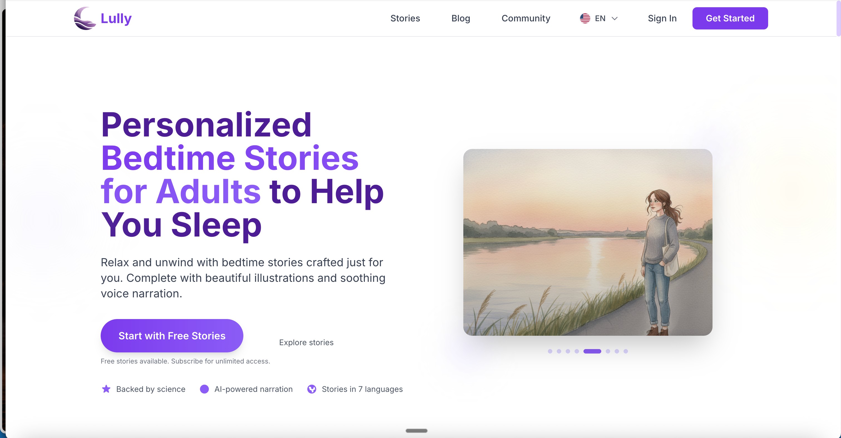The width and height of the screenshot is (841, 438).
Task: Open the EN language dropdown
Action: click(x=599, y=18)
